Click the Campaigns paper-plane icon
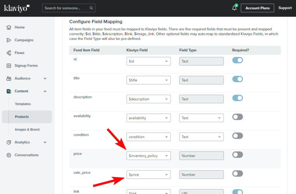 coord(9,40)
